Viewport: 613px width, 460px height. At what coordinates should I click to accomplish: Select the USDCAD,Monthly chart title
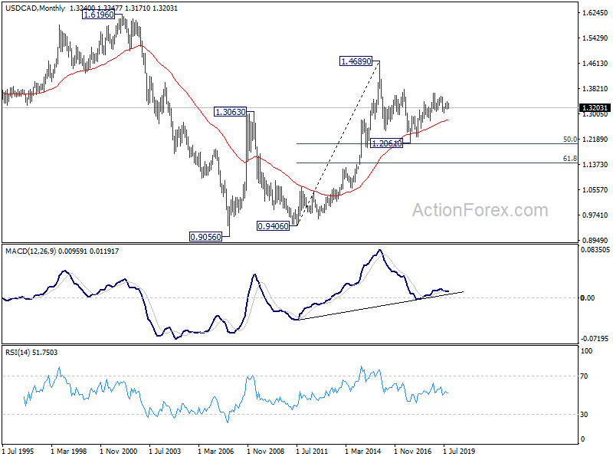coord(35,8)
